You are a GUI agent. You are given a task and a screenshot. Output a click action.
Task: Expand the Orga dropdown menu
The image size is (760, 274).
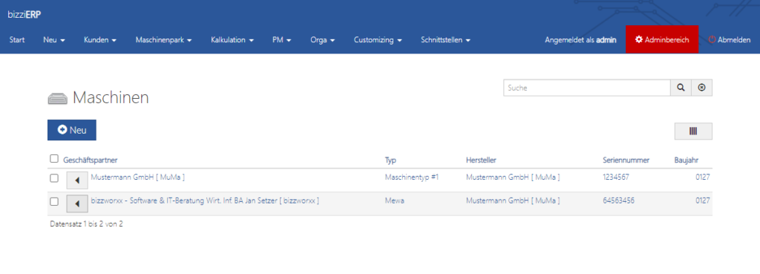(323, 40)
